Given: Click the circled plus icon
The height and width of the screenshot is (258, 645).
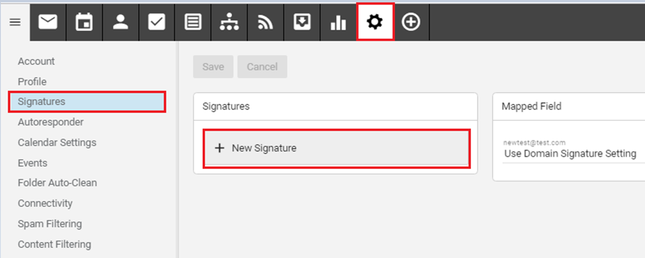Looking at the screenshot, I should 411,22.
